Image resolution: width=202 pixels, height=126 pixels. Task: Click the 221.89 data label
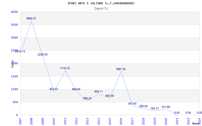(x=166, y=107)
